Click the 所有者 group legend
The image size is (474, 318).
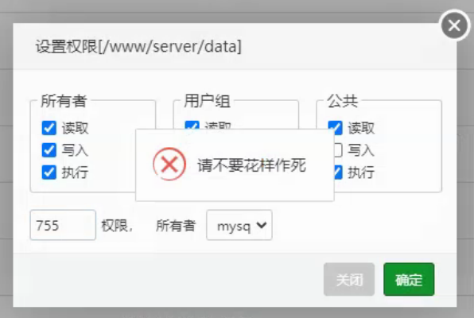[x=64, y=101]
